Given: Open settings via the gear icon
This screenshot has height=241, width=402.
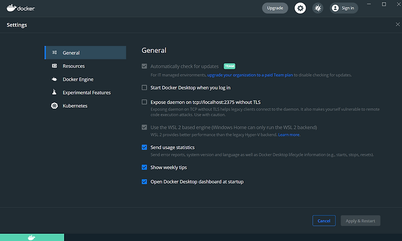Looking at the screenshot, I should pos(300,8).
